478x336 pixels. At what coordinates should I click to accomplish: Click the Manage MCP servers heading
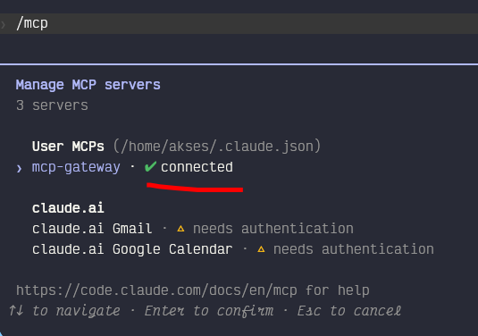[x=88, y=85]
